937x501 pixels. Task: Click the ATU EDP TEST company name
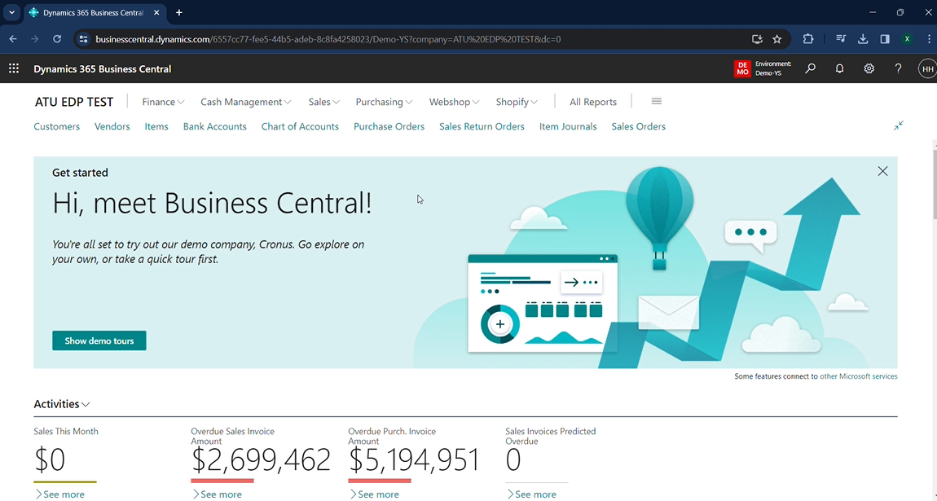pyautogui.click(x=74, y=102)
